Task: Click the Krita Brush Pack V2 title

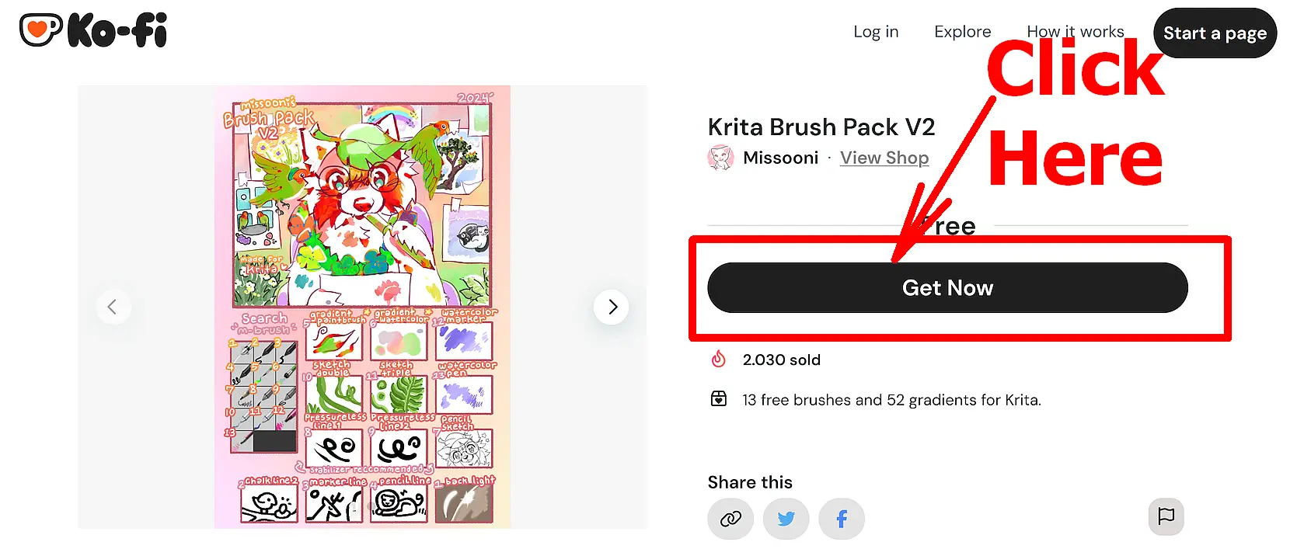Action: pos(821,127)
